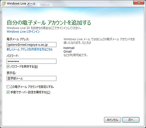
Task: Click the 表示名 label
Action: [x=11, y=73]
